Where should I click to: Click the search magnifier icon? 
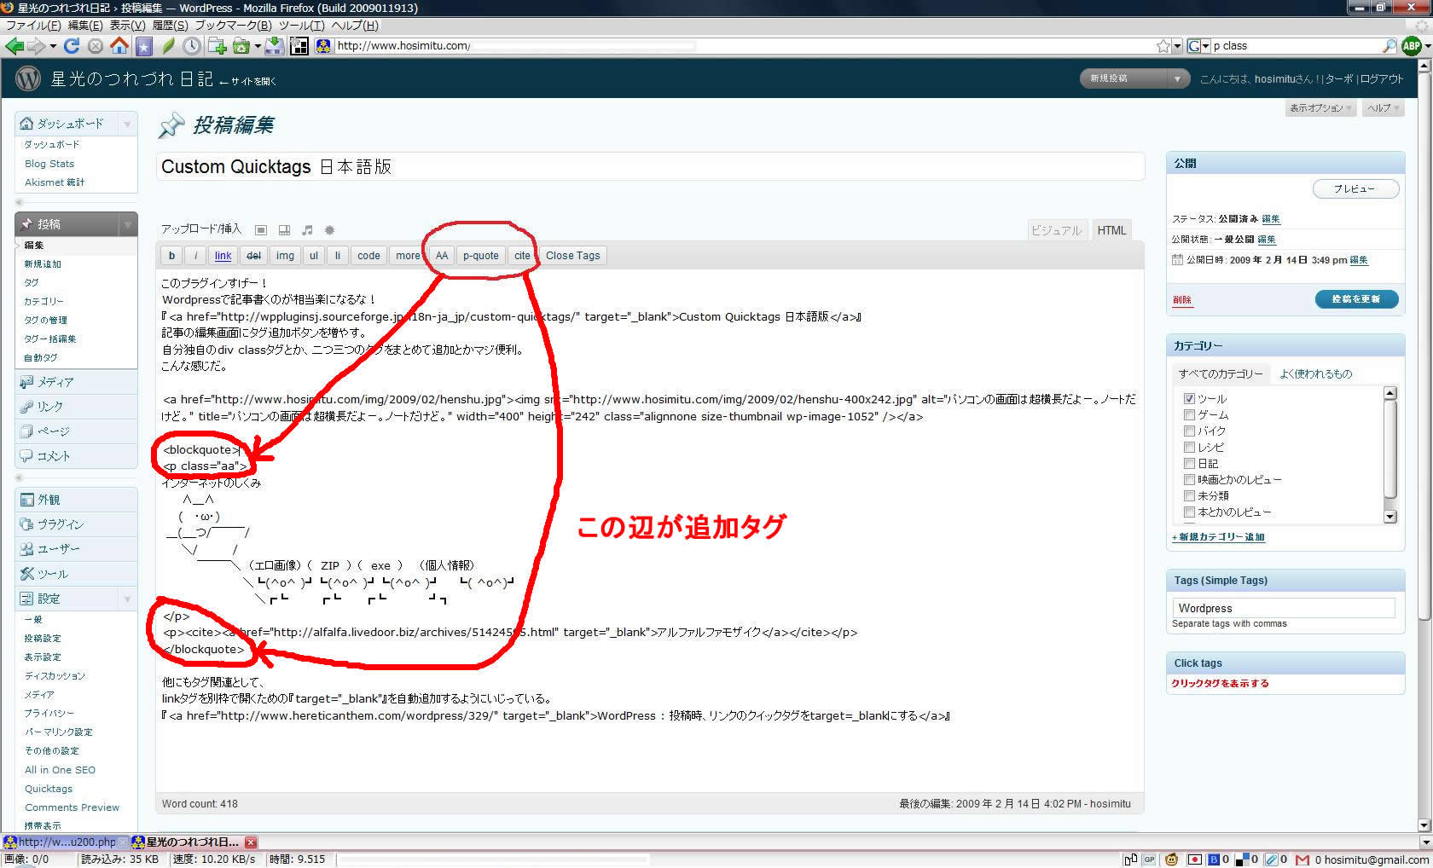[x=1389, y=46]
